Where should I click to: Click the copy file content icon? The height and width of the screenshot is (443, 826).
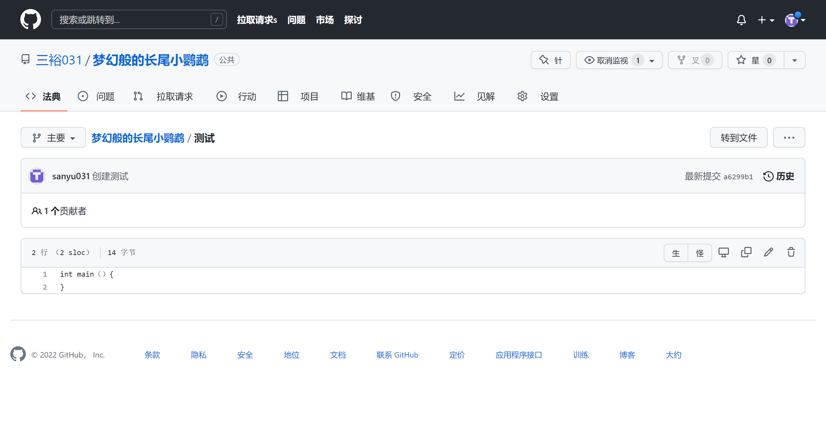point(746,252)
